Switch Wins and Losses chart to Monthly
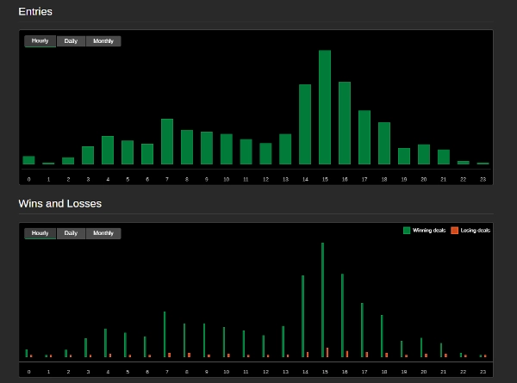Image resolution: width=517 pixels, height=383 pixels. coord(103,233)
